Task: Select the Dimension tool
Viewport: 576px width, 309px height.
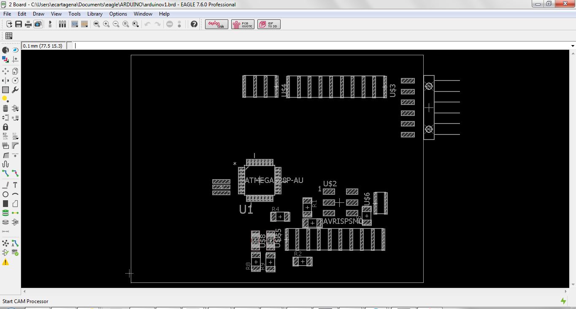Action: click(5, 231)
